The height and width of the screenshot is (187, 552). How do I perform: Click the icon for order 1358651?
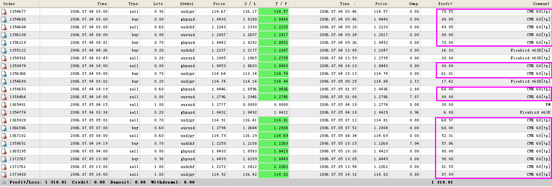click(x=4, y=144)
